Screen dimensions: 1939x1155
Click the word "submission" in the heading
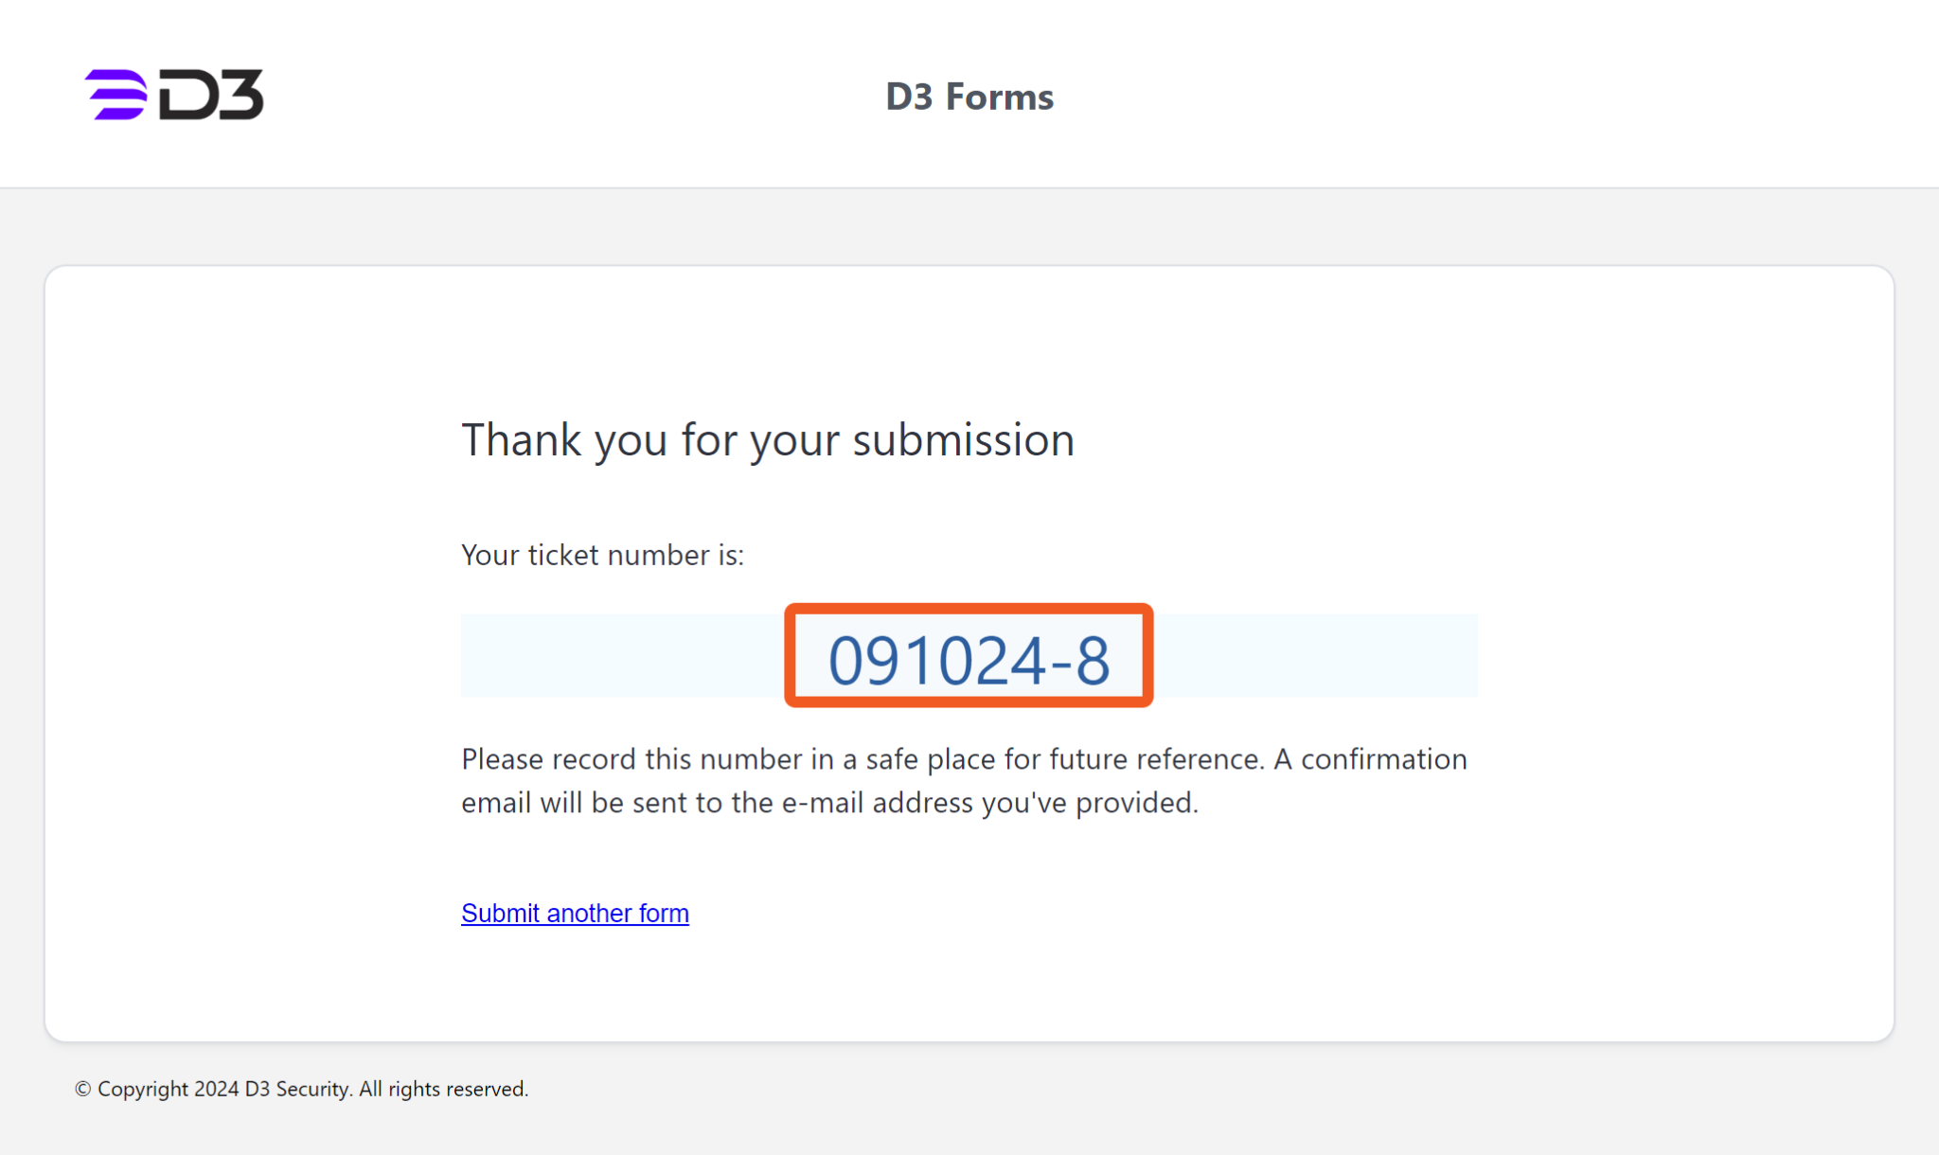963,440
